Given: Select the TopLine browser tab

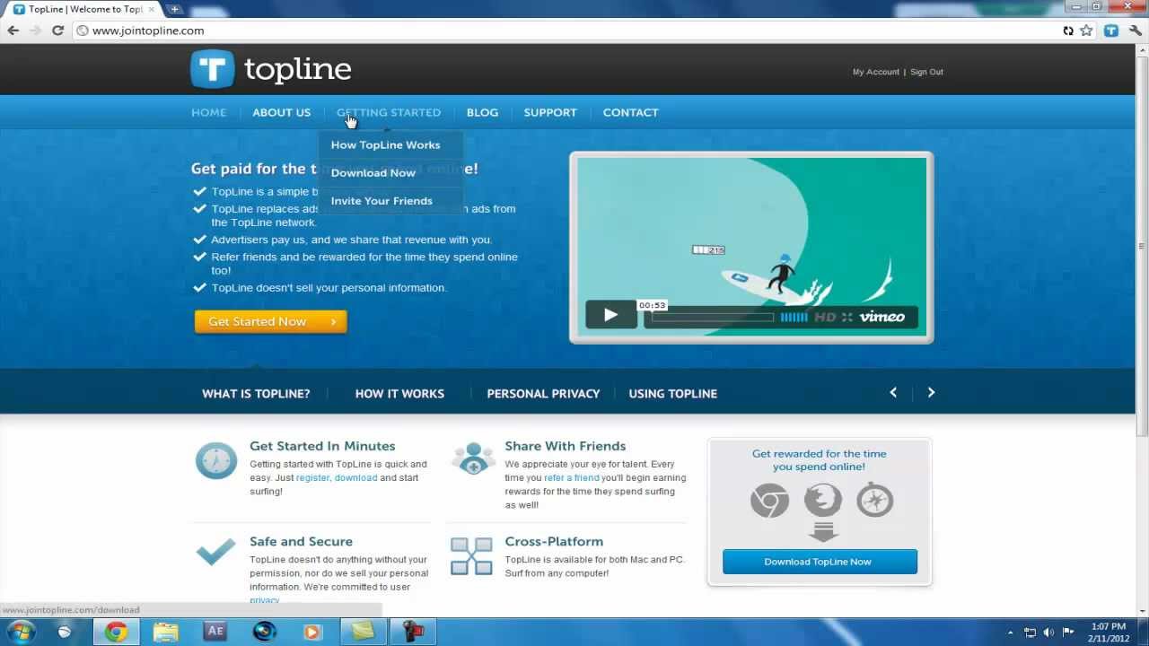Looking at the screenshot, I should (85, 9).
